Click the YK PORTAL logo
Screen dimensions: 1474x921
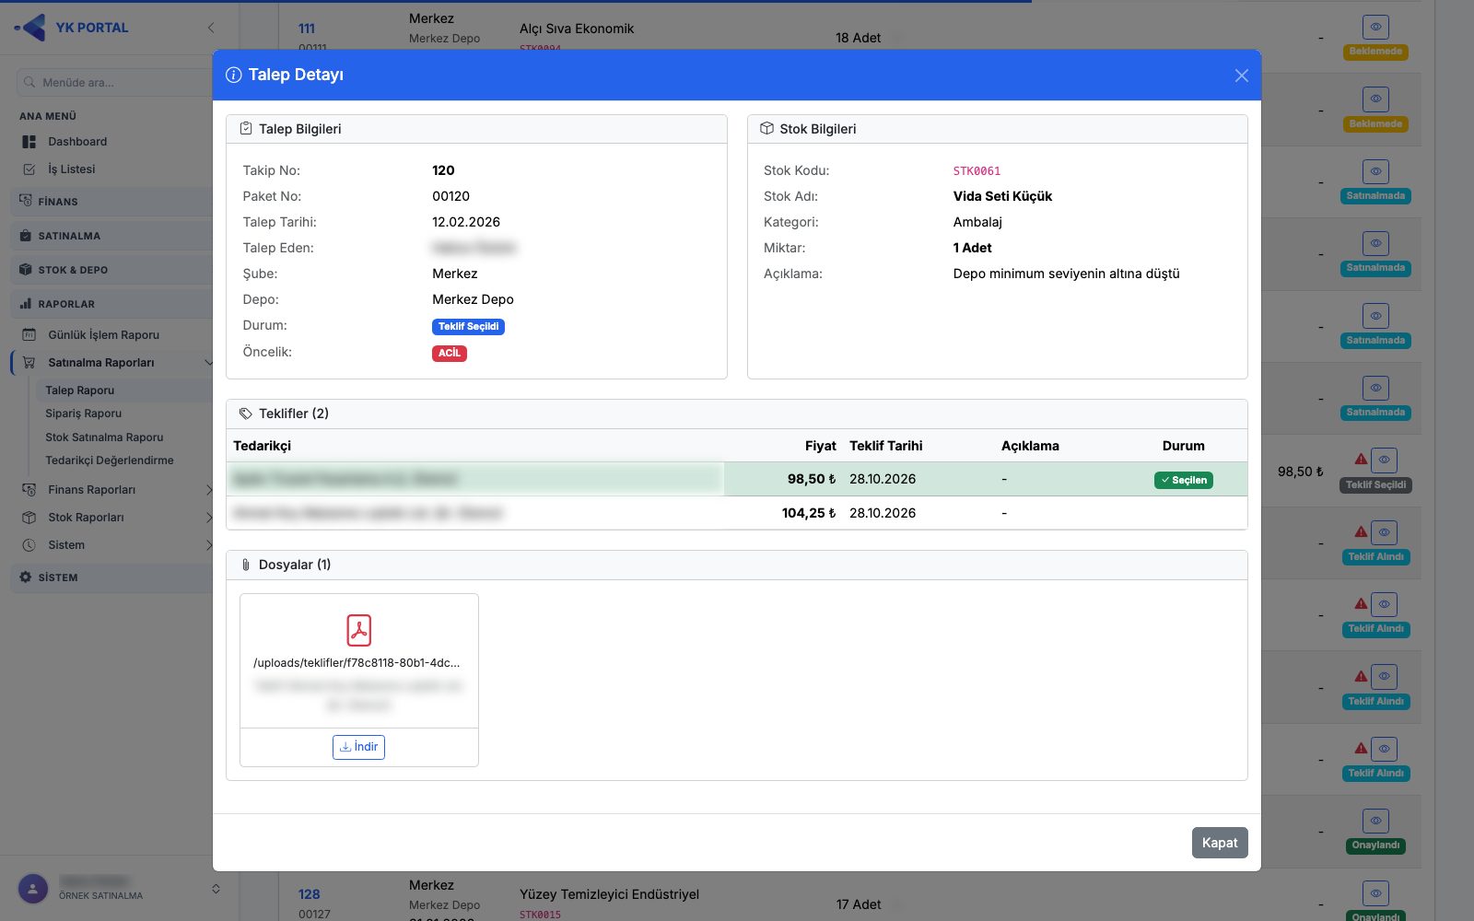click(x=72, y=28)
